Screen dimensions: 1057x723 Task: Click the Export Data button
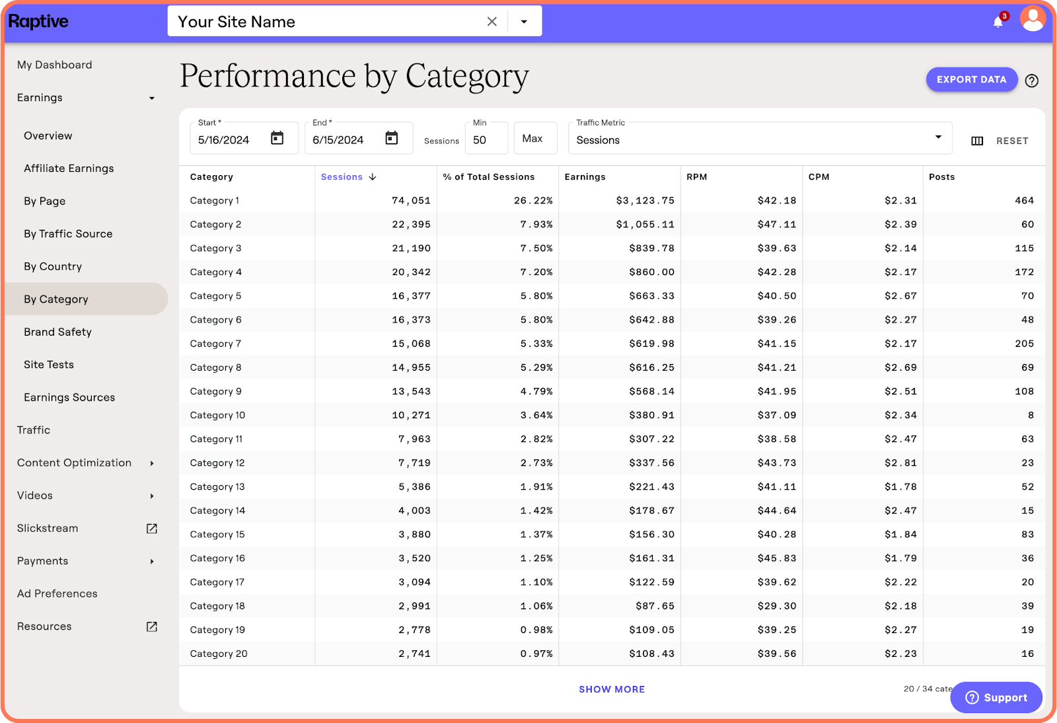click(971, 79)
